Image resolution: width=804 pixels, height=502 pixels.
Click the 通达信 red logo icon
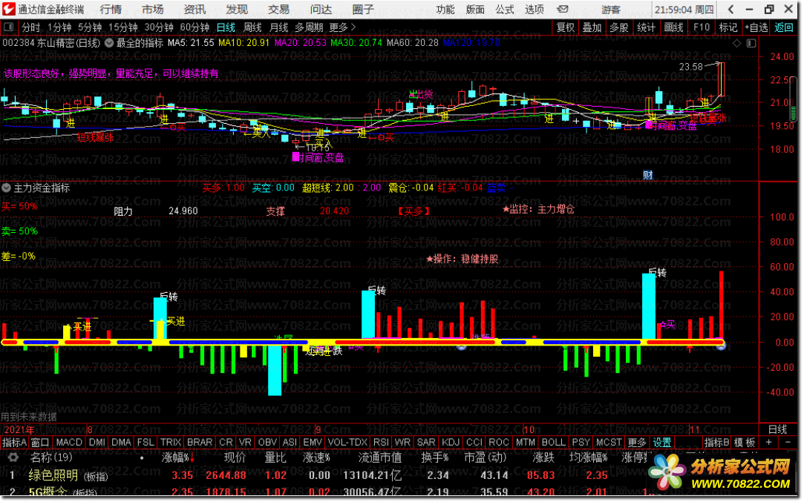(x=9, y=9)
